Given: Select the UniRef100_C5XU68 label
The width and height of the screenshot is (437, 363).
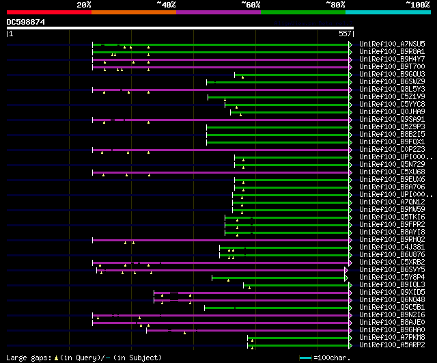Looking at the screenshot, I should coord(392,172).
